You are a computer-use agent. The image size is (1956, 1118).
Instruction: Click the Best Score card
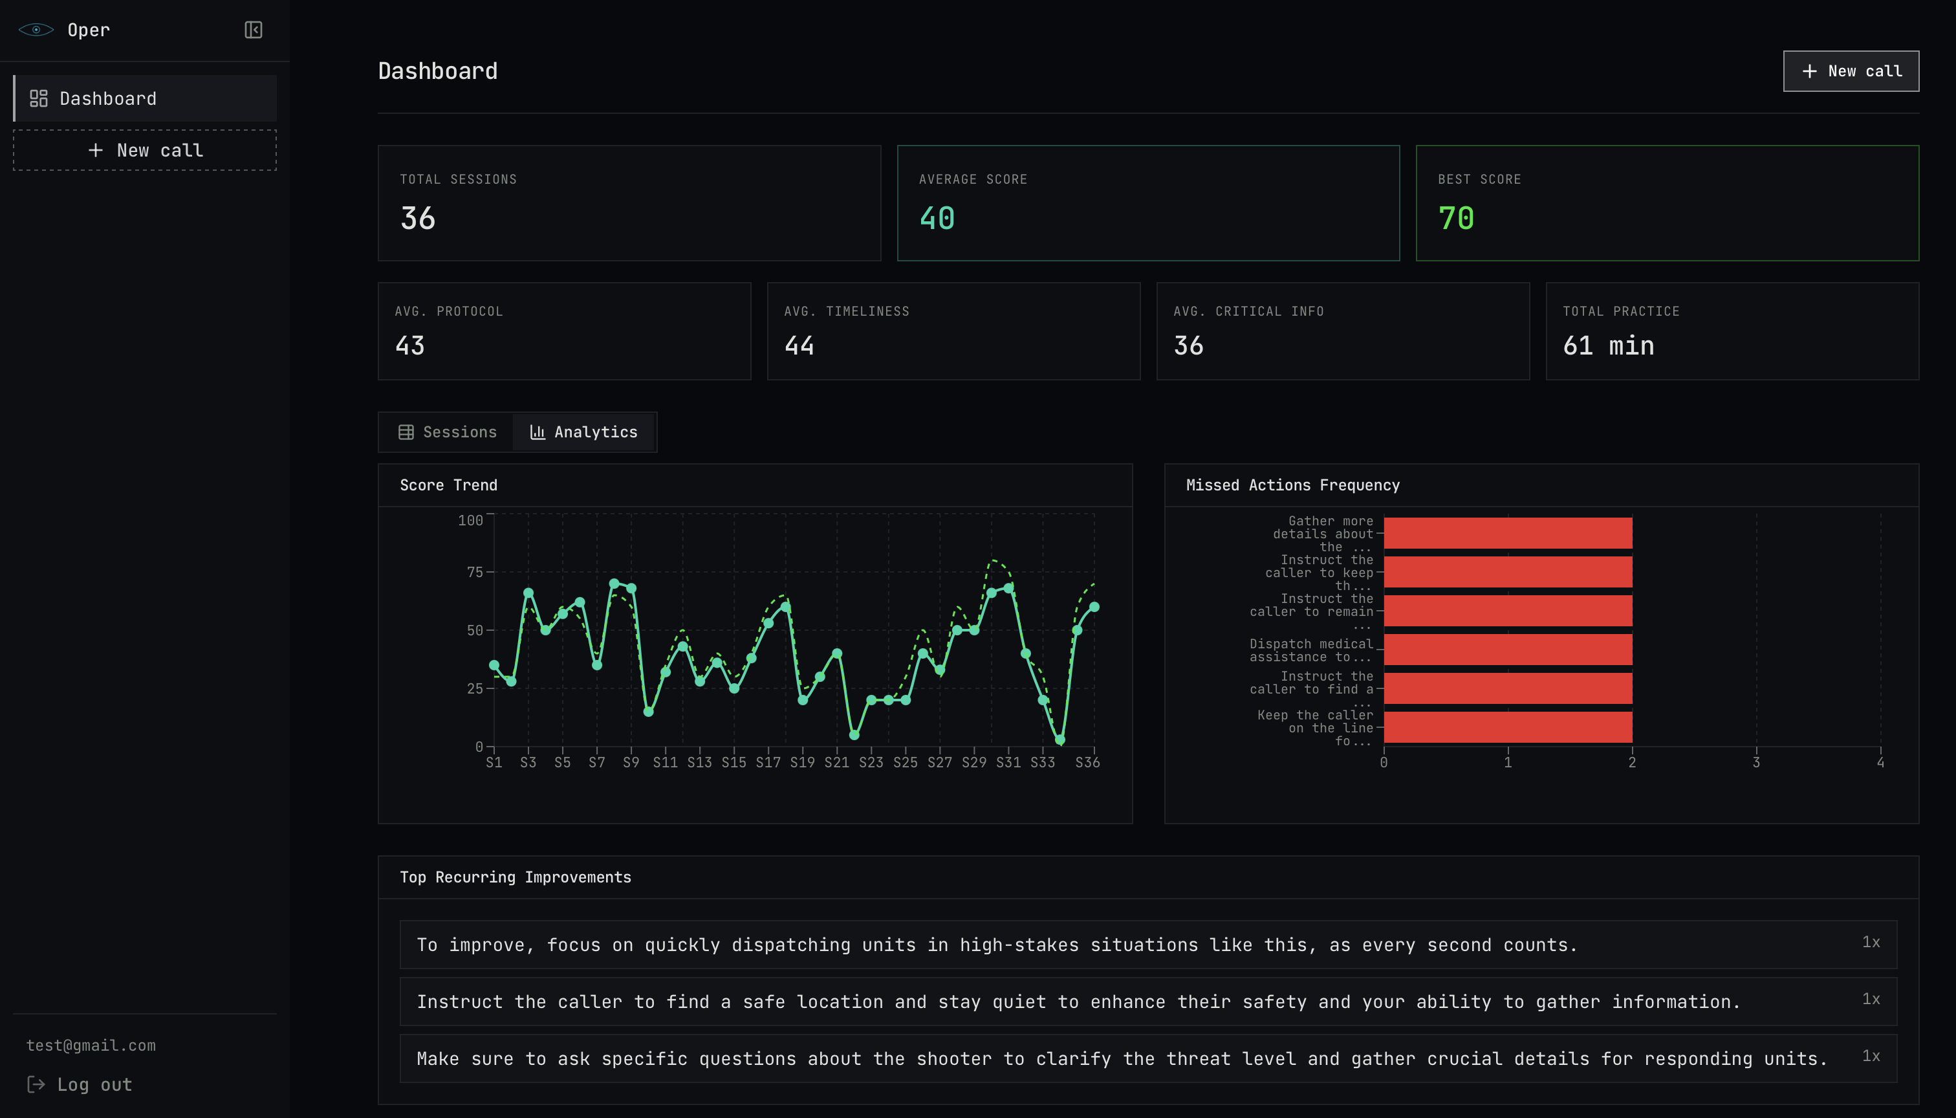1667,203
